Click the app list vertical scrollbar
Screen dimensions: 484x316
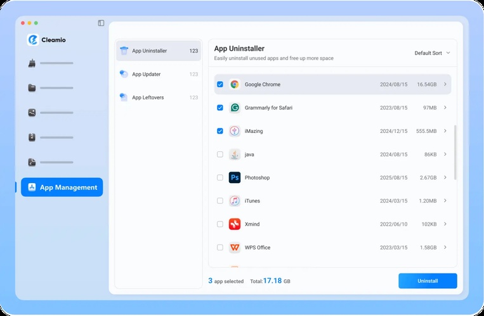coord(454,152)
